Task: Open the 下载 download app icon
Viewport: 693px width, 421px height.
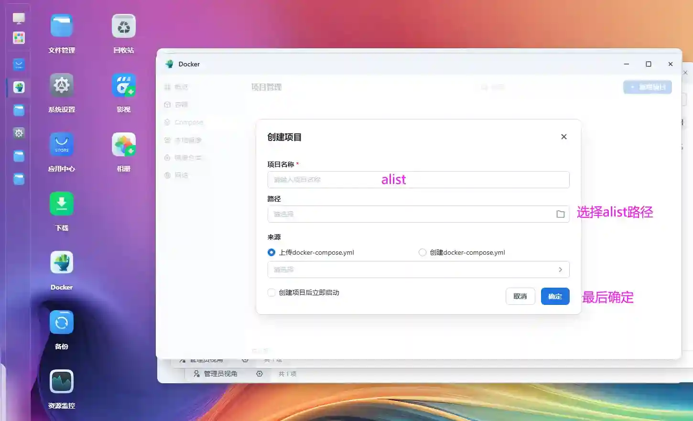Action: [x=62, y=204]
